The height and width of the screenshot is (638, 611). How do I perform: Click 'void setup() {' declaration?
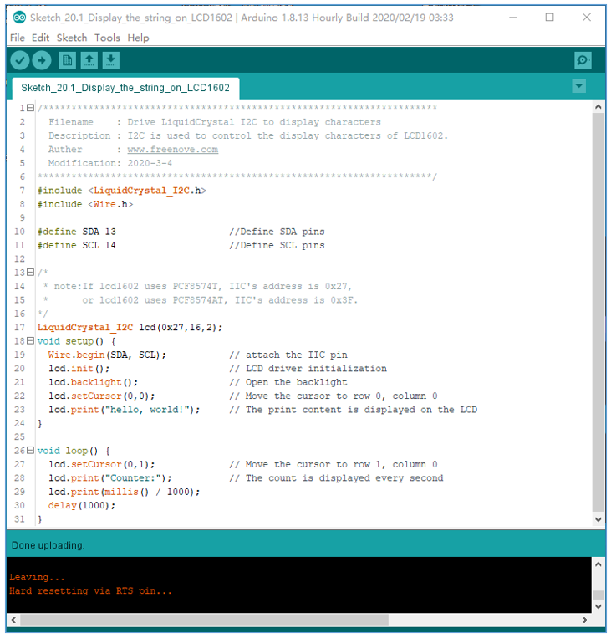tap(76, 341)
